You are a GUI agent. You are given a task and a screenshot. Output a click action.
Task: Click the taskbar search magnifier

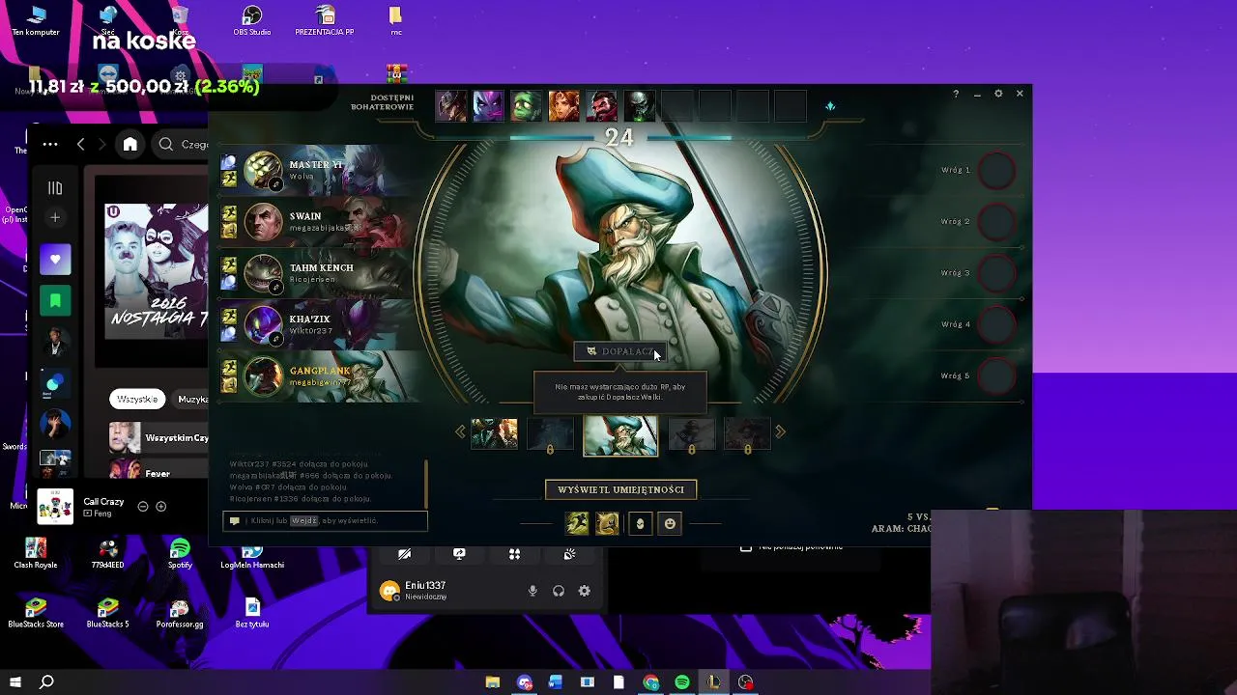[x=46, y=682]
